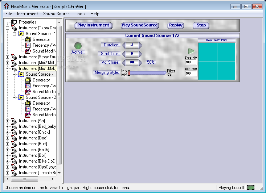Viewport: 266px width, 193px height.
Task: Decrease Vol Share with left arrow
Action: pos(124,63)
